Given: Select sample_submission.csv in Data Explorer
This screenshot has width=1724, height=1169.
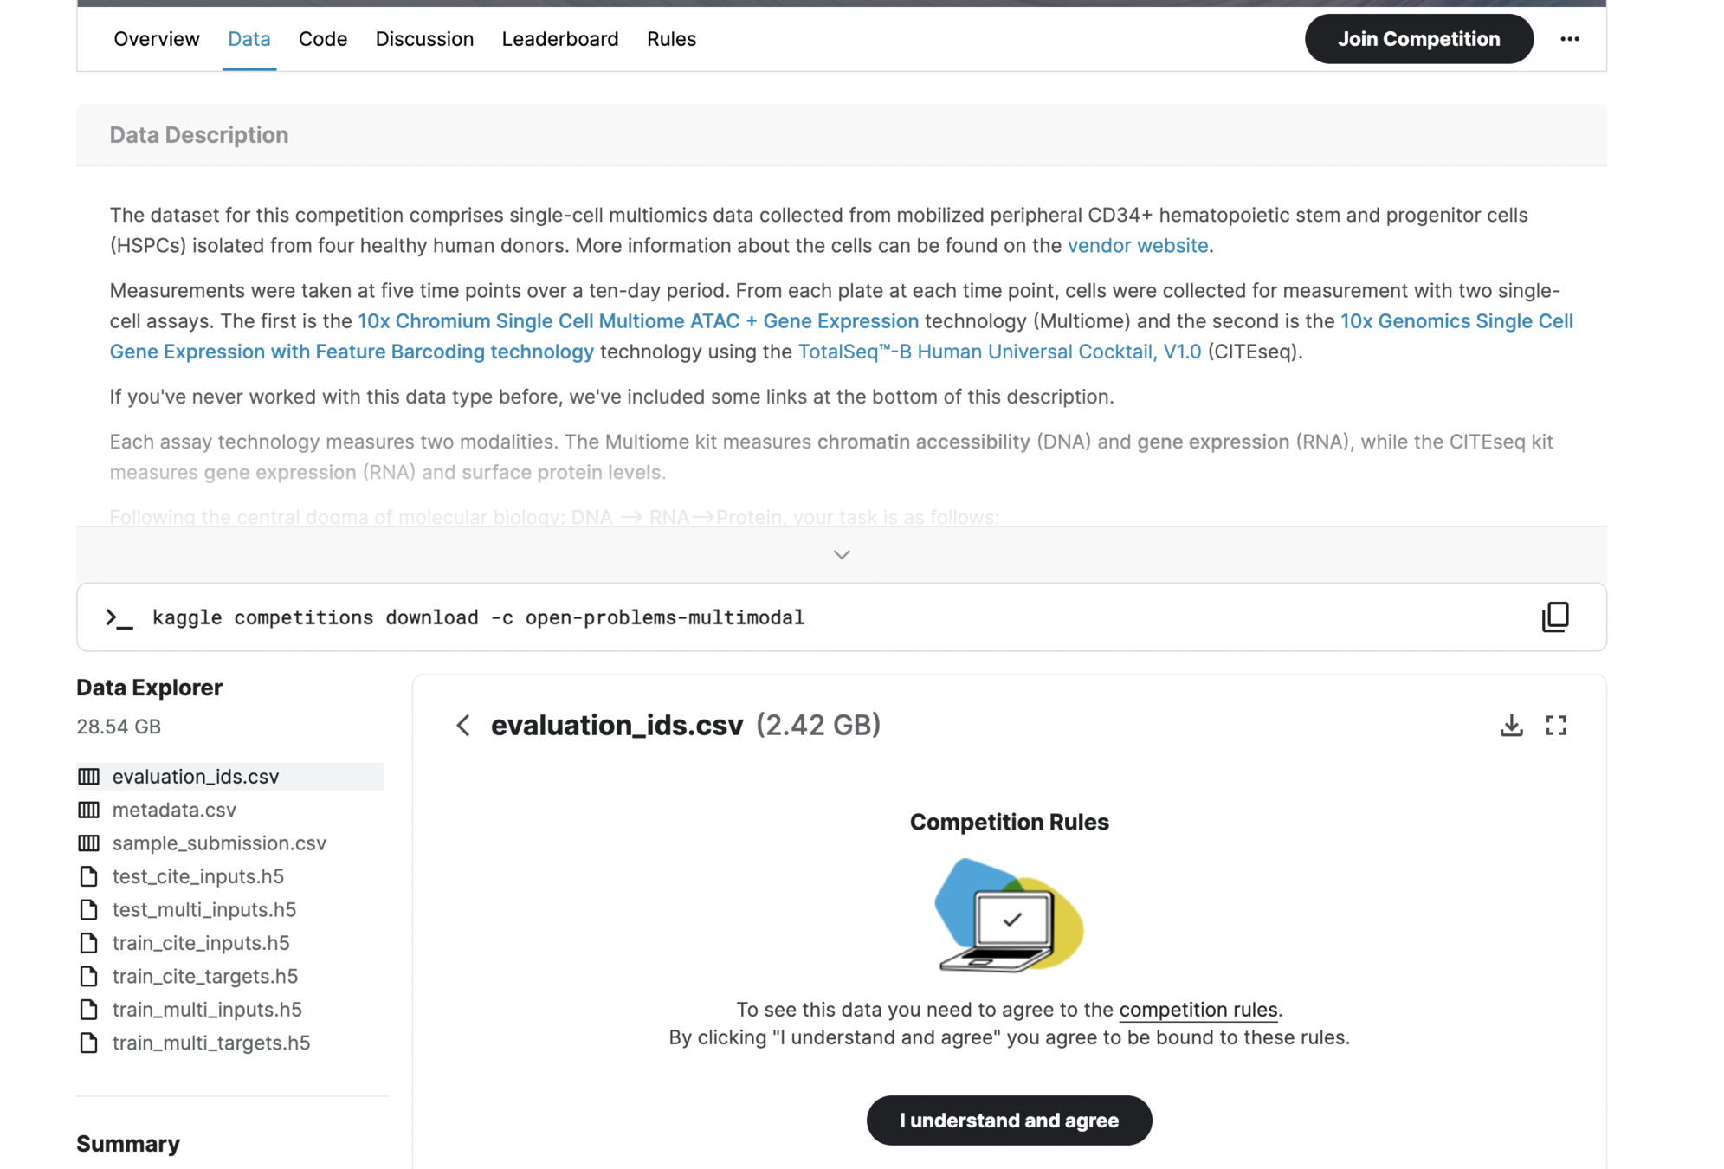Looking at the screenshot, I should pyautogui.click(x=219, y=843).
